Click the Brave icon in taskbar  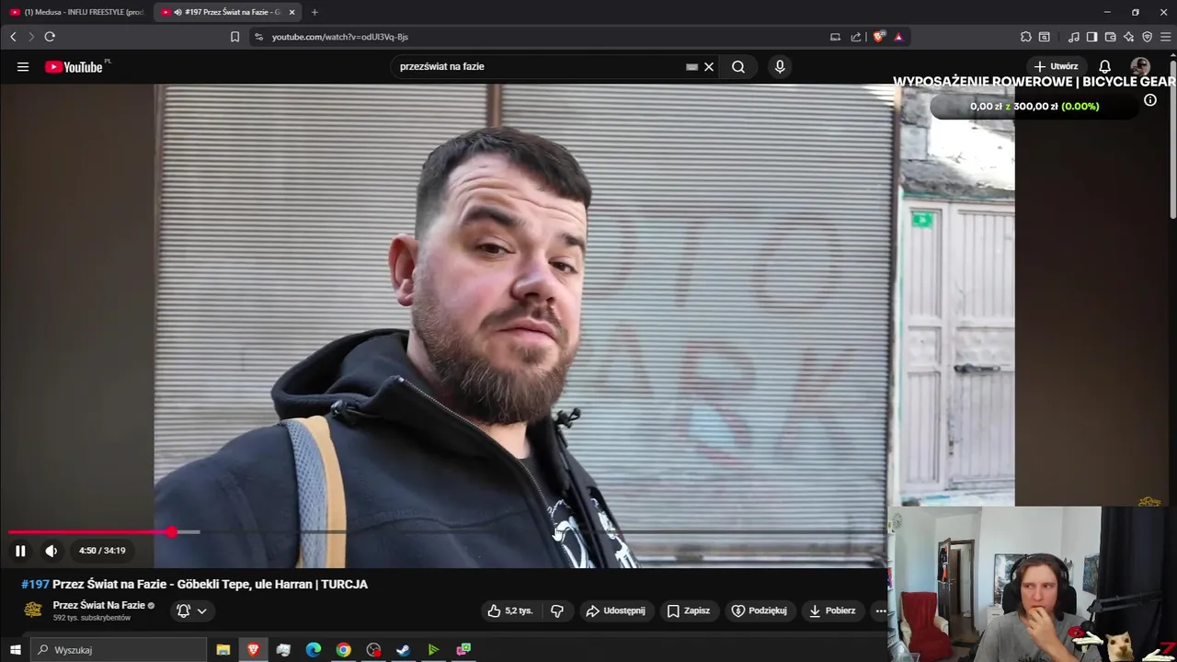point(253,650)
